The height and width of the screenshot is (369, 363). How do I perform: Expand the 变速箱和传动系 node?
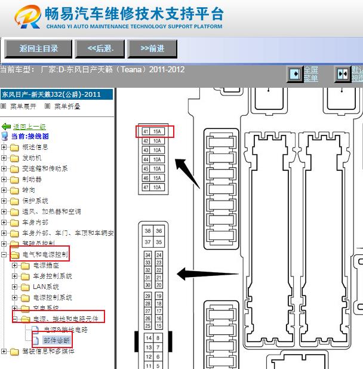click(x=4, y=168)
